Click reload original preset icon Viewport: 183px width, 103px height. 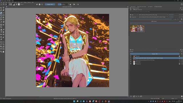click(x=42, y=5)
